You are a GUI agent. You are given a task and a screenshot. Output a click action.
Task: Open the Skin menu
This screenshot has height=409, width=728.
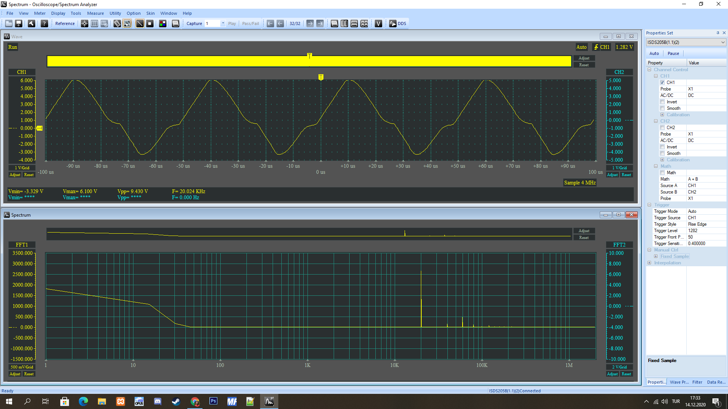(x=151, y=13)
